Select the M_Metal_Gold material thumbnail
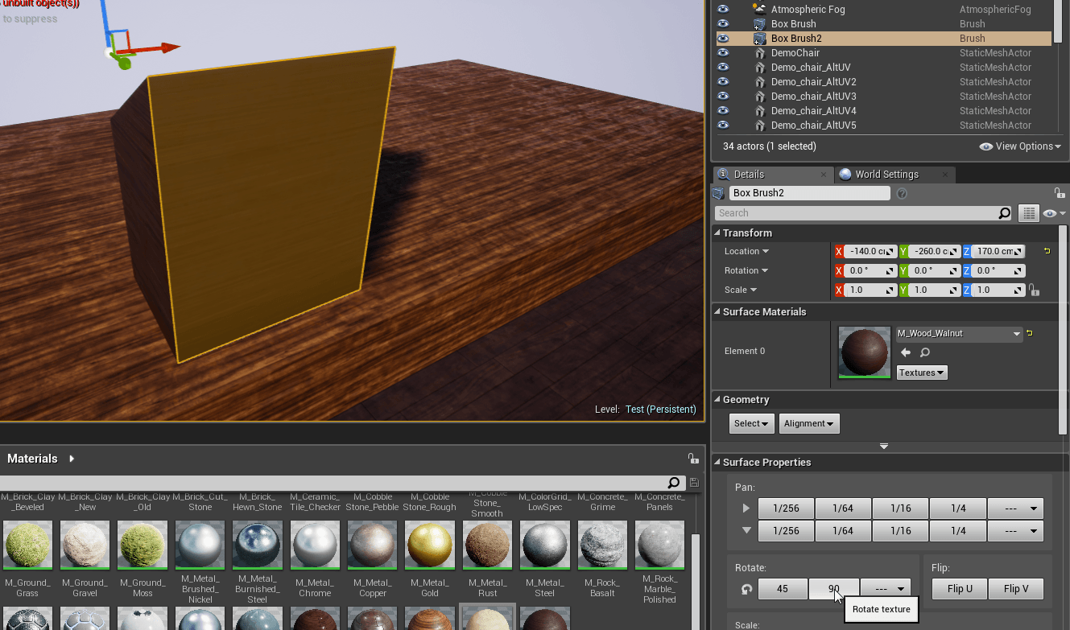This screenshot has width=1070, height=630. (x=430, y=545)
